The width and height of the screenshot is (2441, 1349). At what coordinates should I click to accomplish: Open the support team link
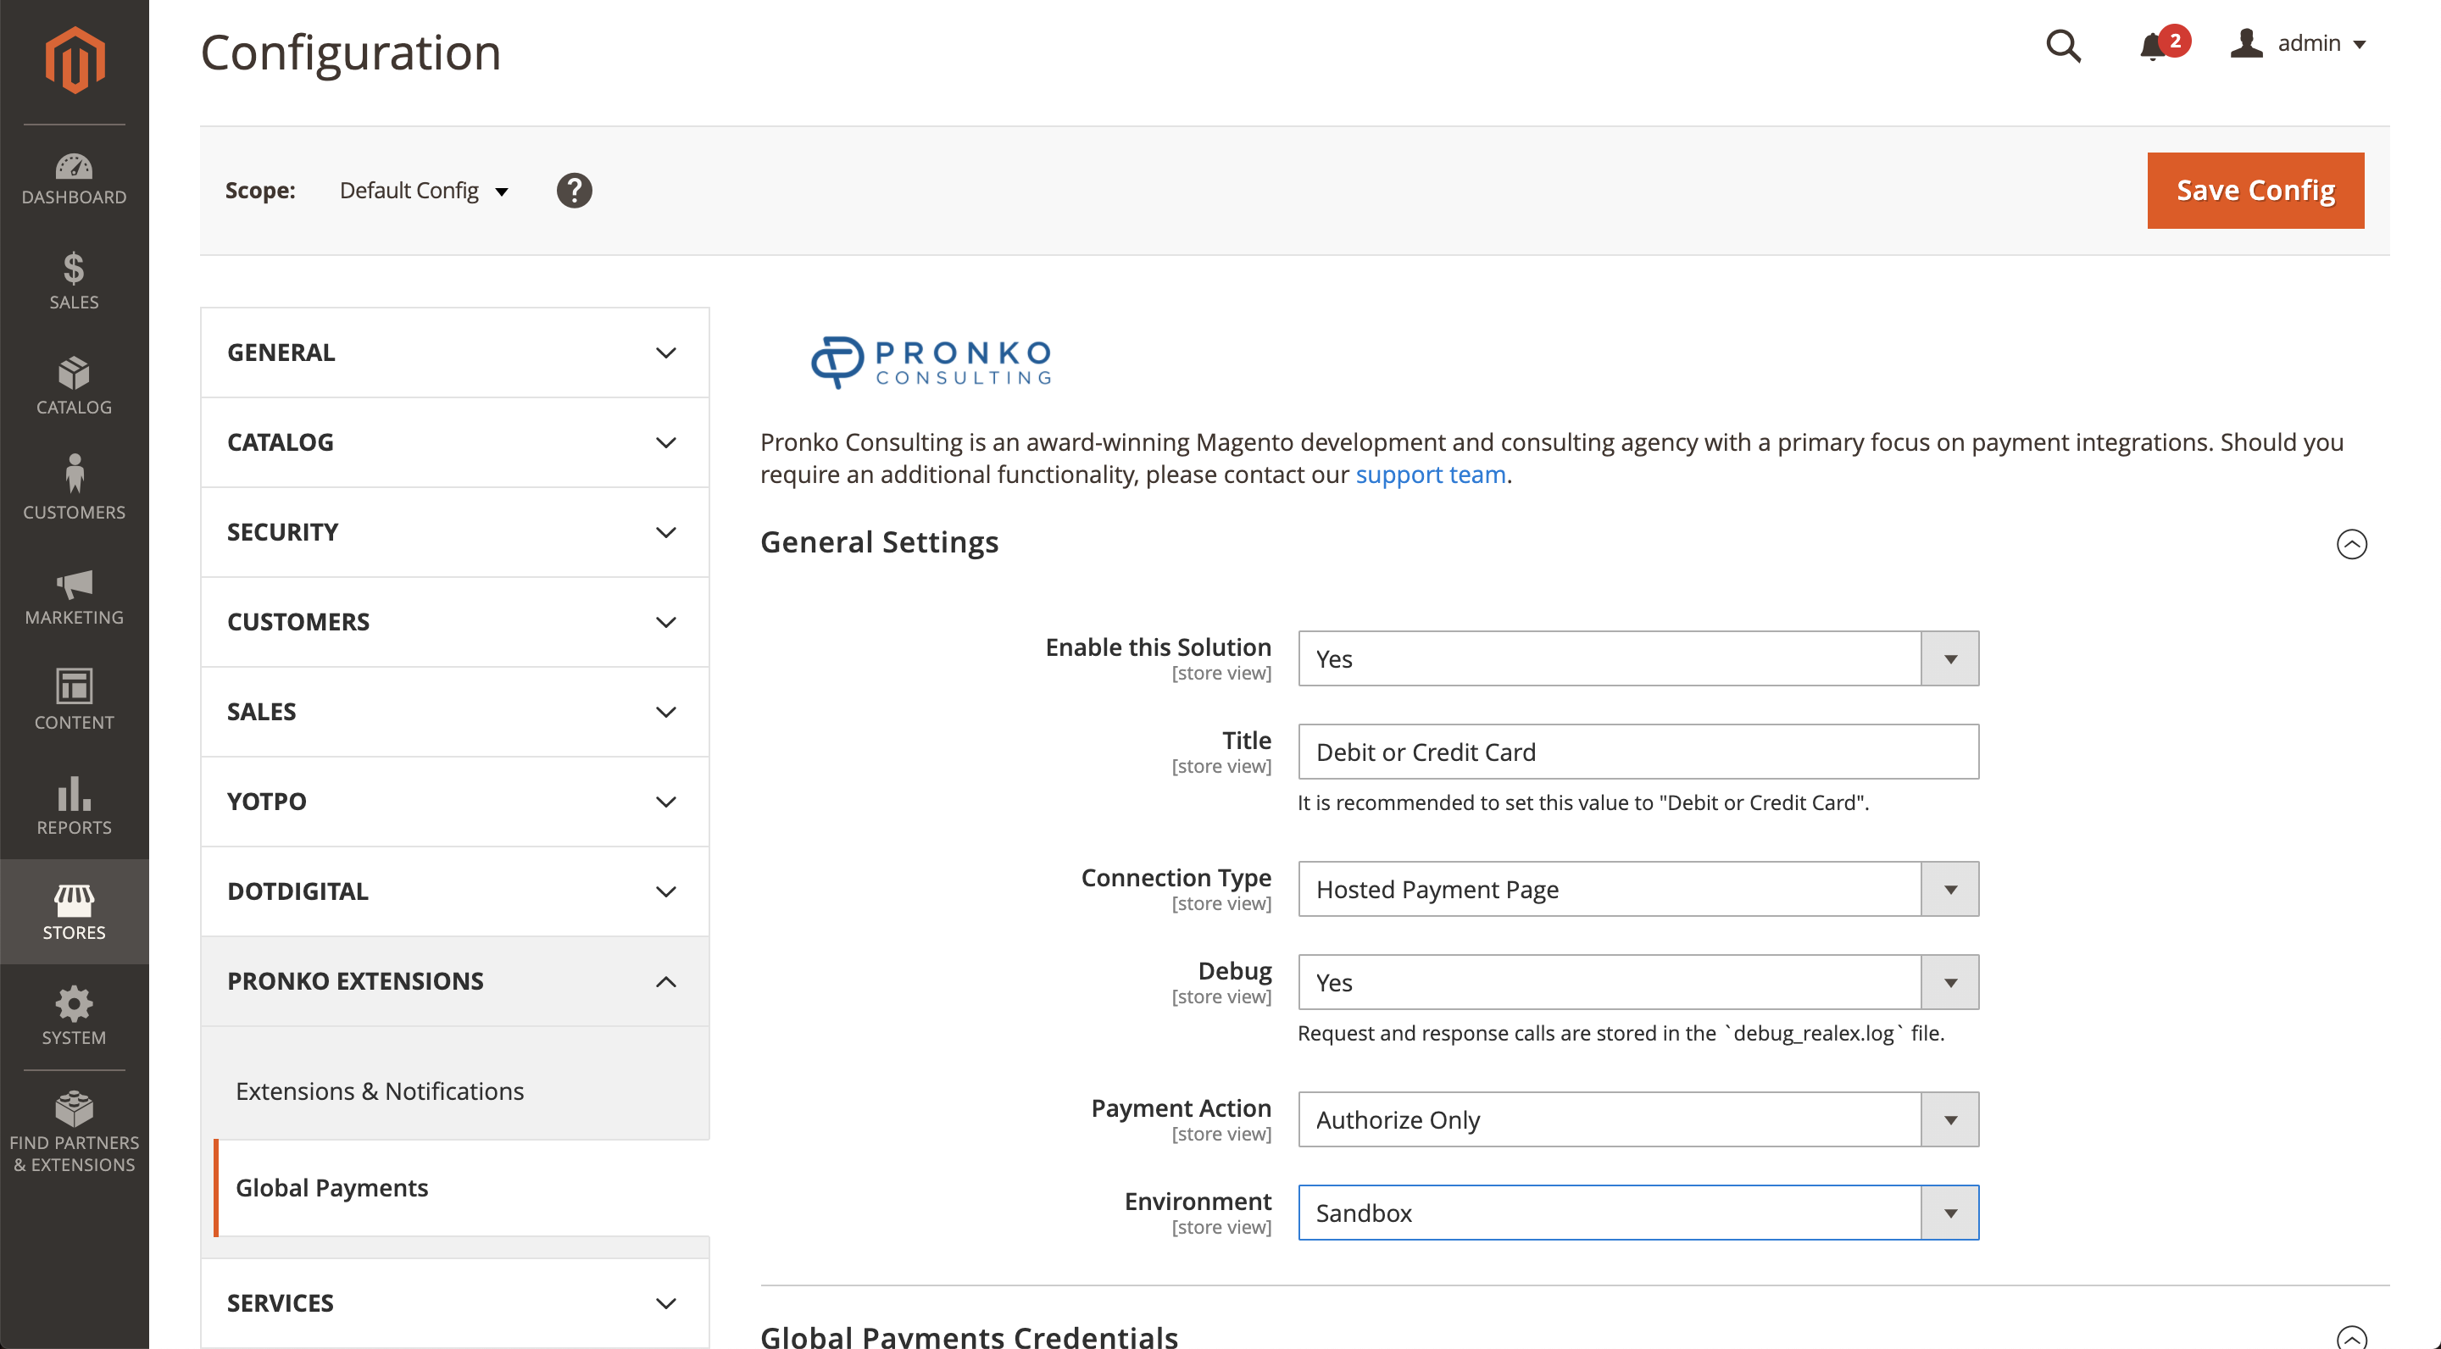[1431, 474]
